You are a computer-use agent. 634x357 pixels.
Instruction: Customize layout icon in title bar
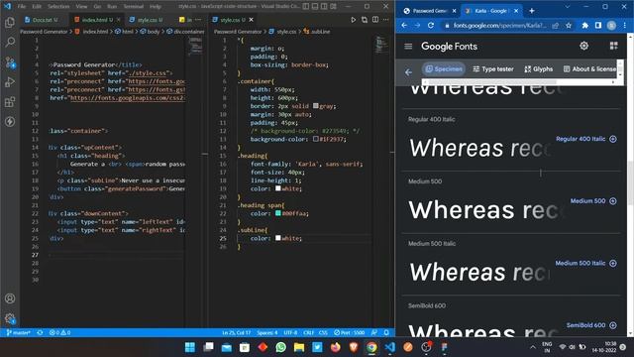pyautogui.click(x=333, y=6)
